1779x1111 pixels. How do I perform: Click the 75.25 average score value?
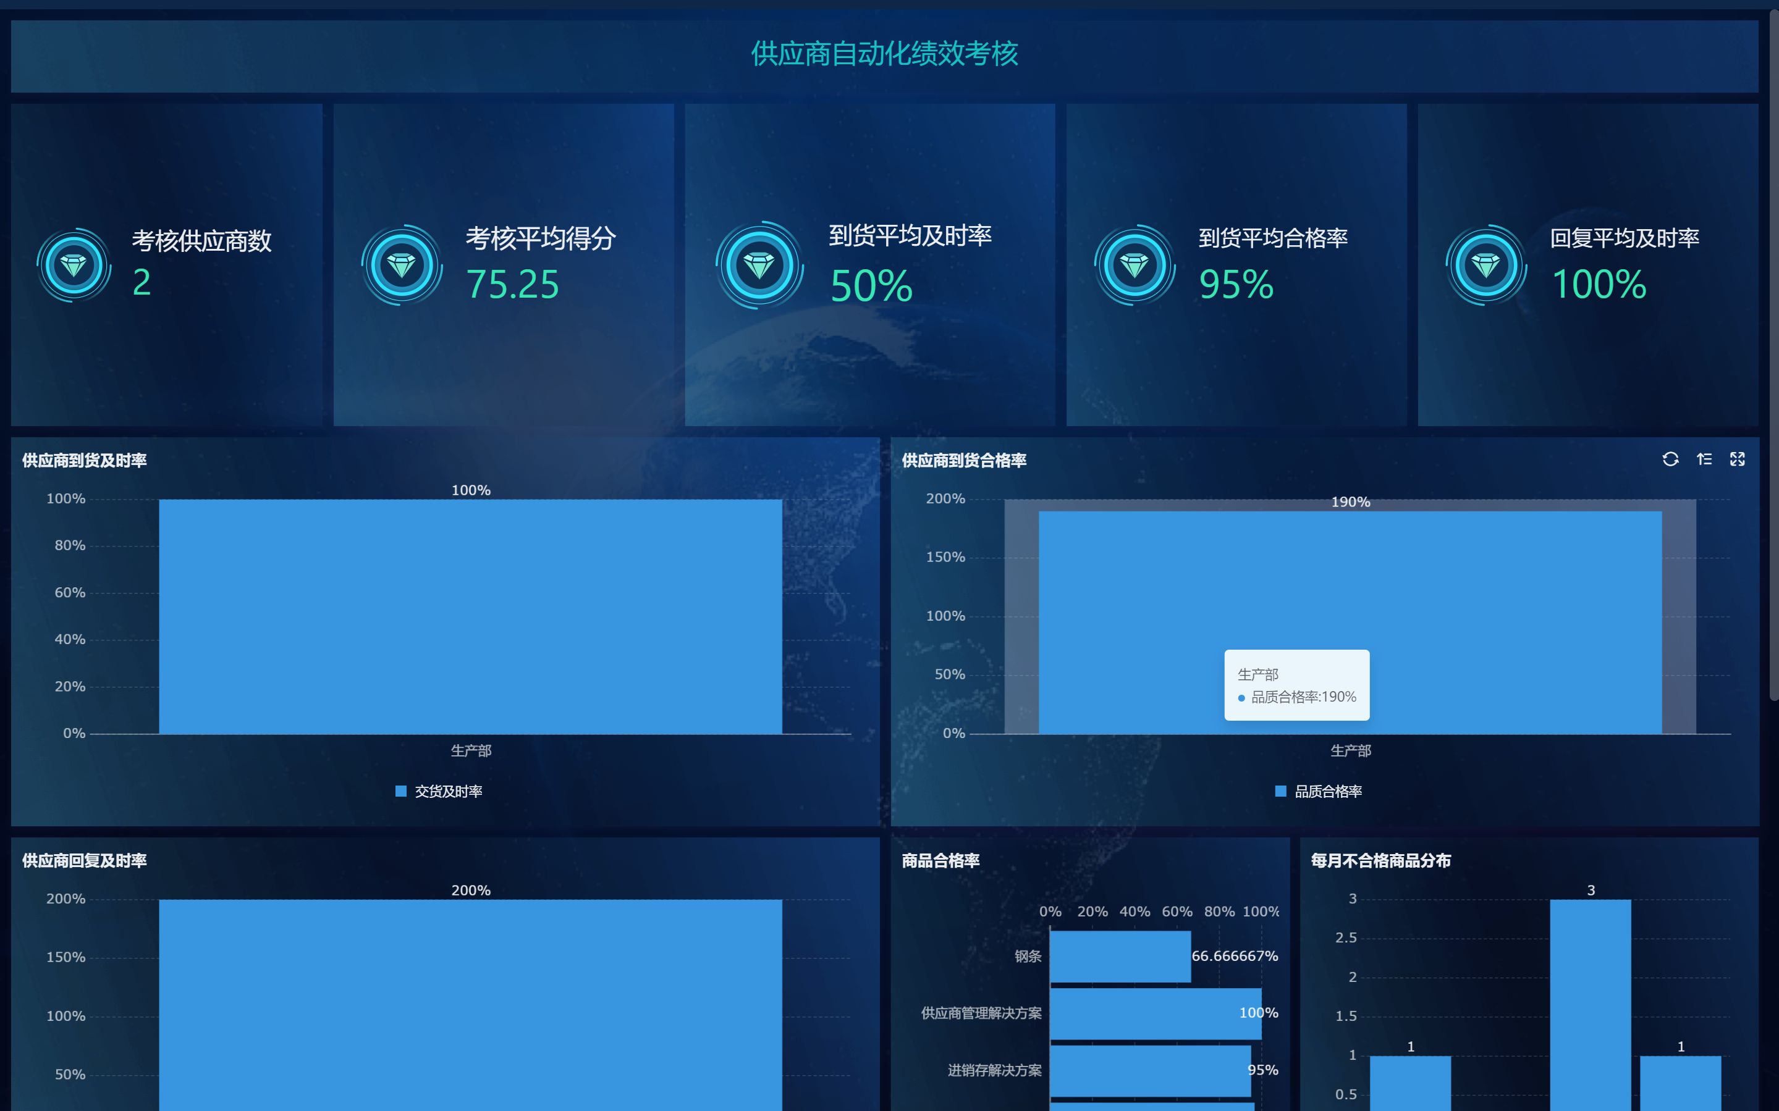[x=512, y=285]
